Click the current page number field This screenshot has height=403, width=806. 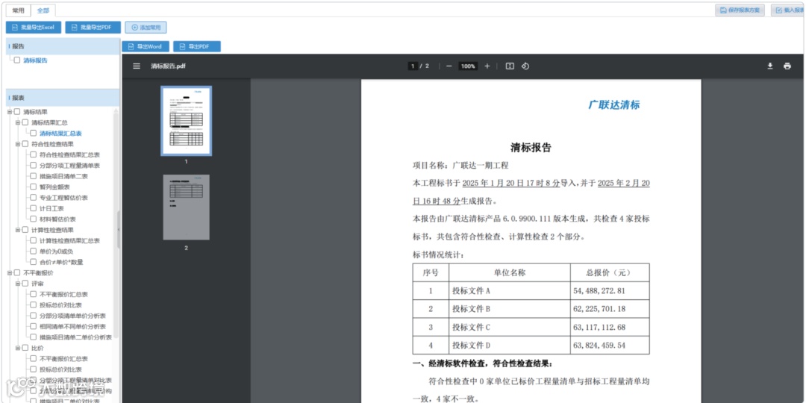(412, 66)
